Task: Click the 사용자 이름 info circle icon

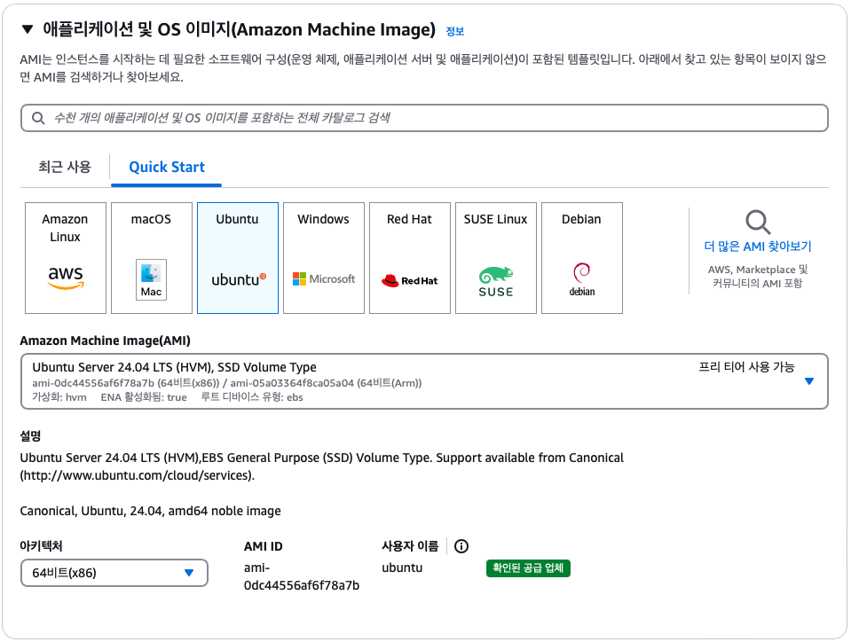Action: coord(461,546)
